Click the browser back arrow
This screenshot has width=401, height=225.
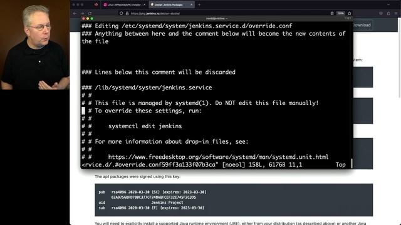pyautogui.click(x=75, y=13)
